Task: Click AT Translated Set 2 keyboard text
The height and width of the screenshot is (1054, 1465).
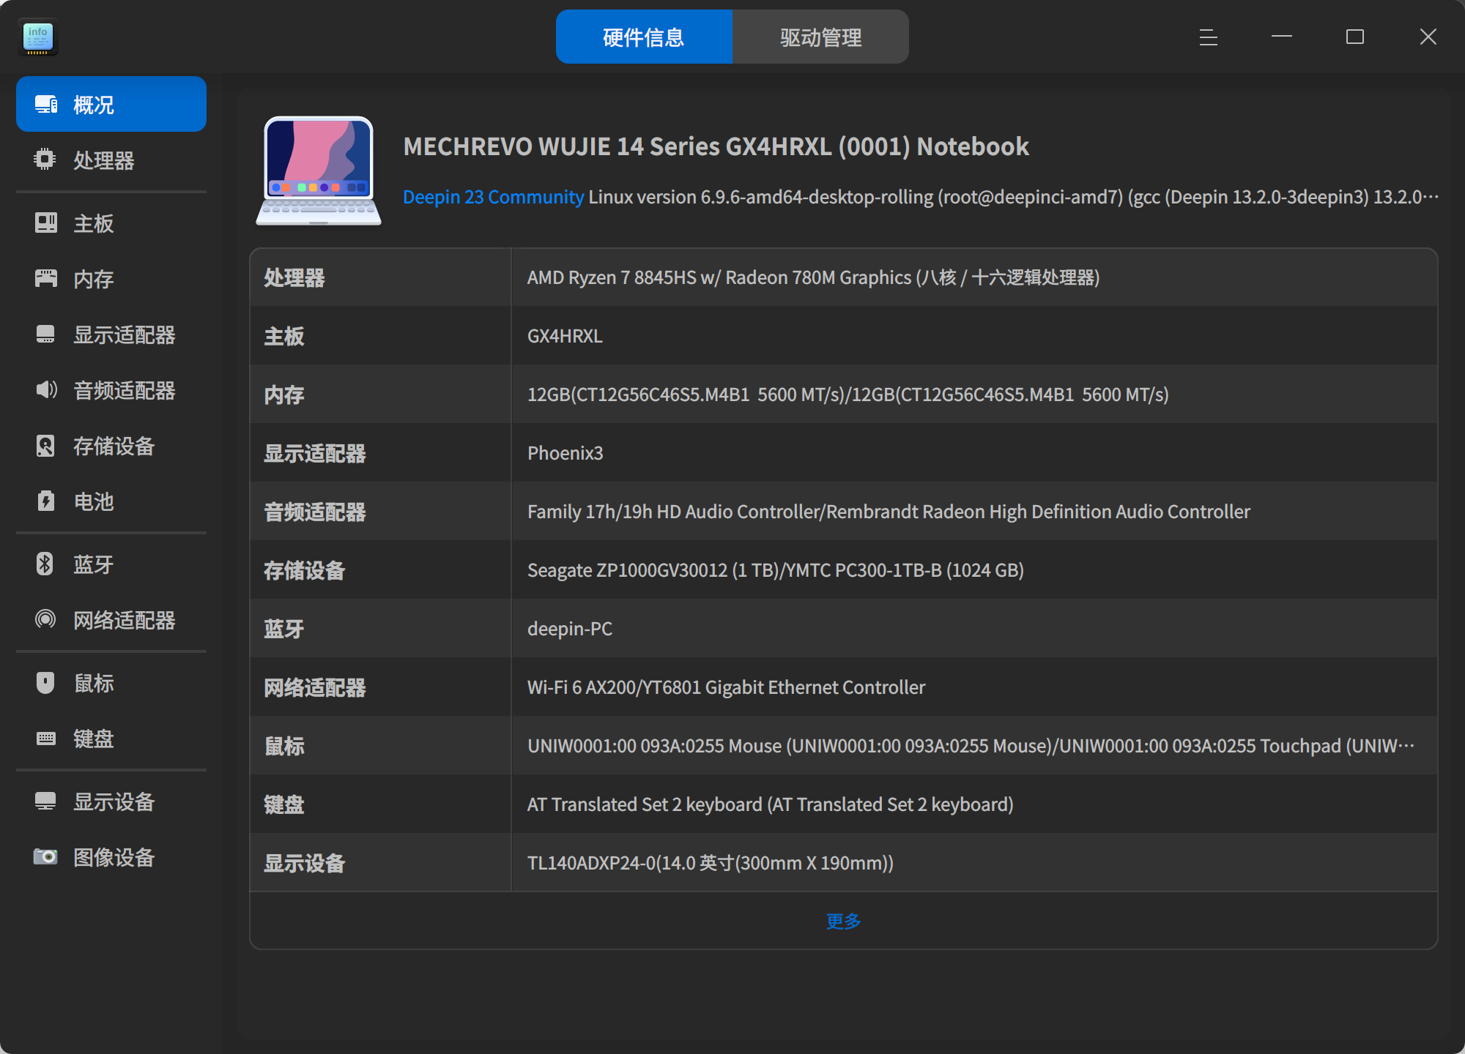Action: pyautogui.click(x=770, y=804)
